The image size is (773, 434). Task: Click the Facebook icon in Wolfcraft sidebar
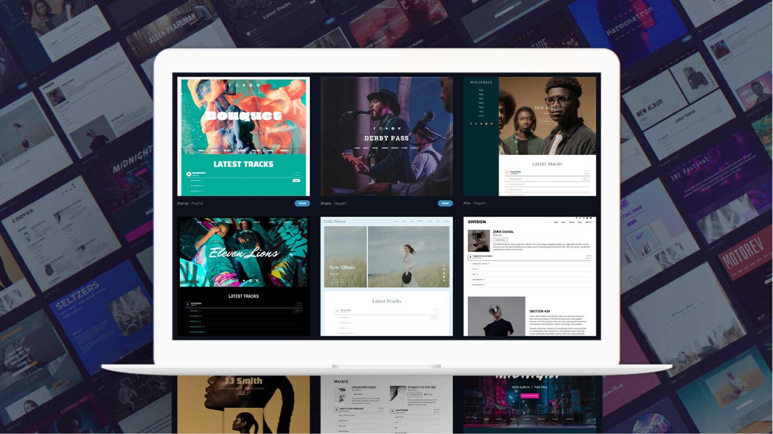click(471, 124)
